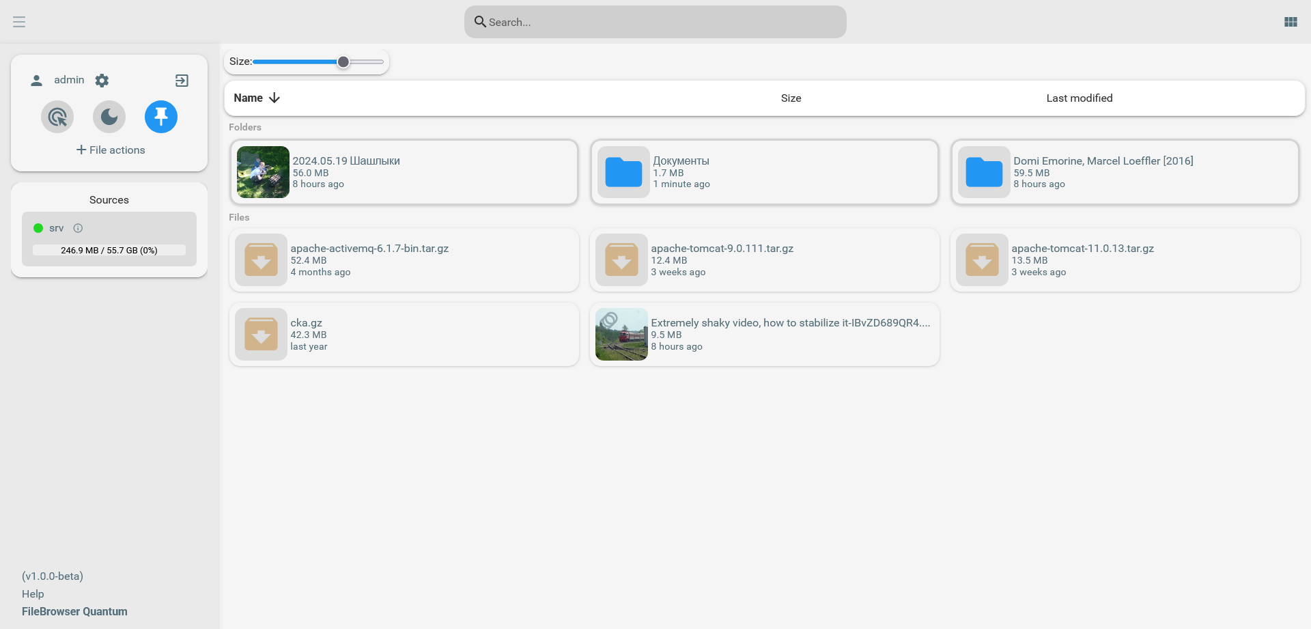1311x629 pixels.
Task: Open the Документы folder icon
Action: [623, 172]
